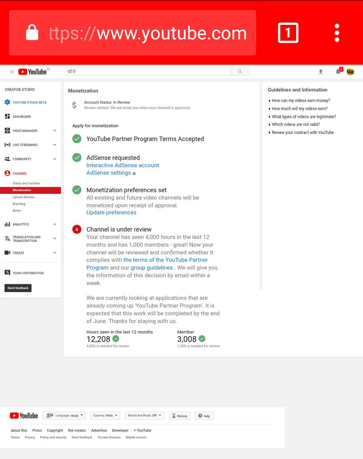Click the Community people icon
Image resolution: width=363 pixels, height=459 pixels.
[x=7, y=159]
